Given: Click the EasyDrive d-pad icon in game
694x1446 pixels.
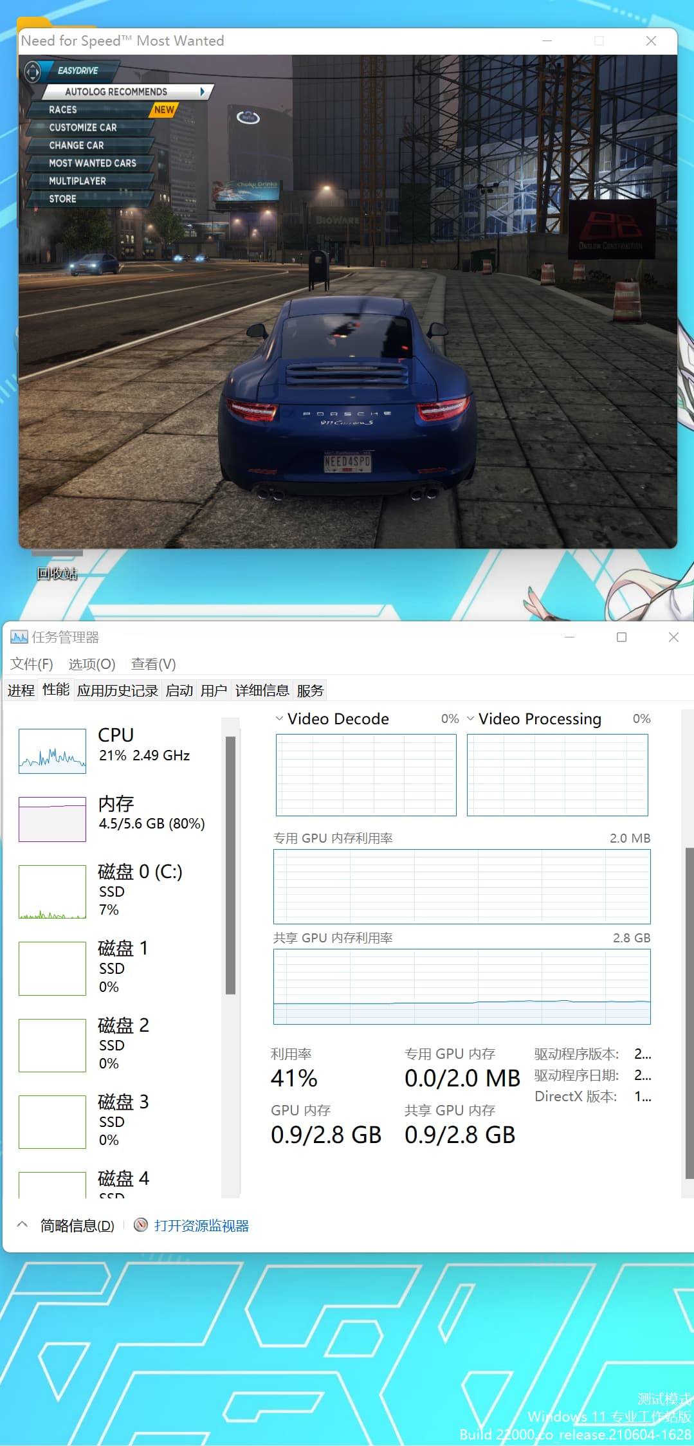Looking at the screenshot, I should pyautogui.click(x=32, y=71).
